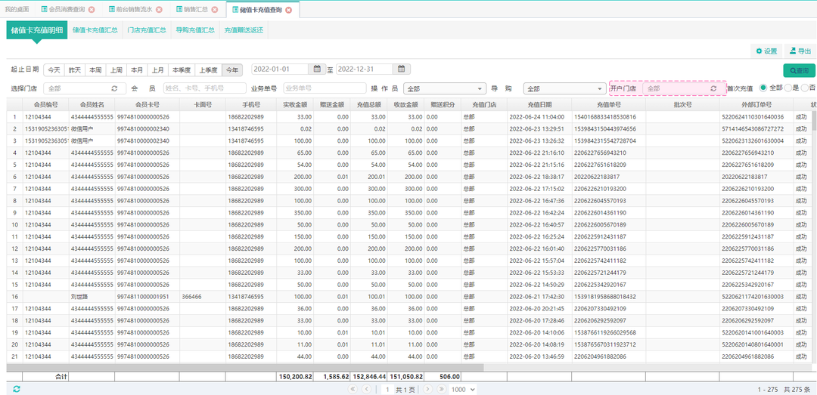Click the 业务单号 input field
Viewport: 817px width, 395px height.
(324, 88)
